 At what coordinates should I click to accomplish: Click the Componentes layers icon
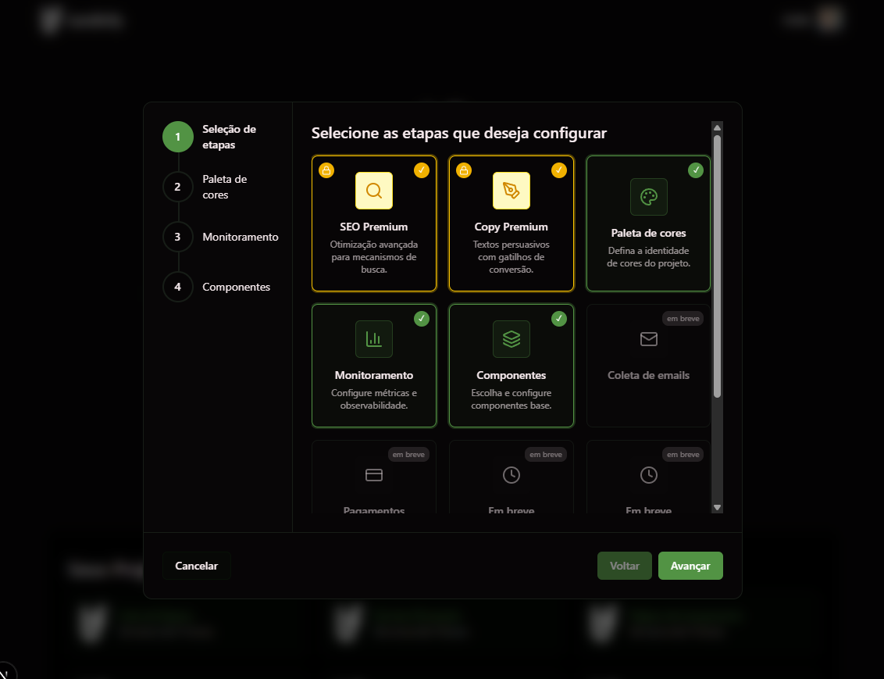click(x=512, y=339)
